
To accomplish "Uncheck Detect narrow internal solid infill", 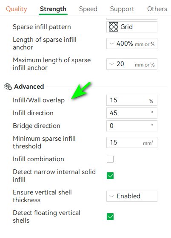I will point(110,176).
